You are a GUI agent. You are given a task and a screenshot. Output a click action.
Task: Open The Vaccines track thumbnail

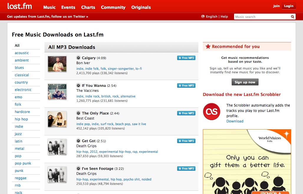57,92
